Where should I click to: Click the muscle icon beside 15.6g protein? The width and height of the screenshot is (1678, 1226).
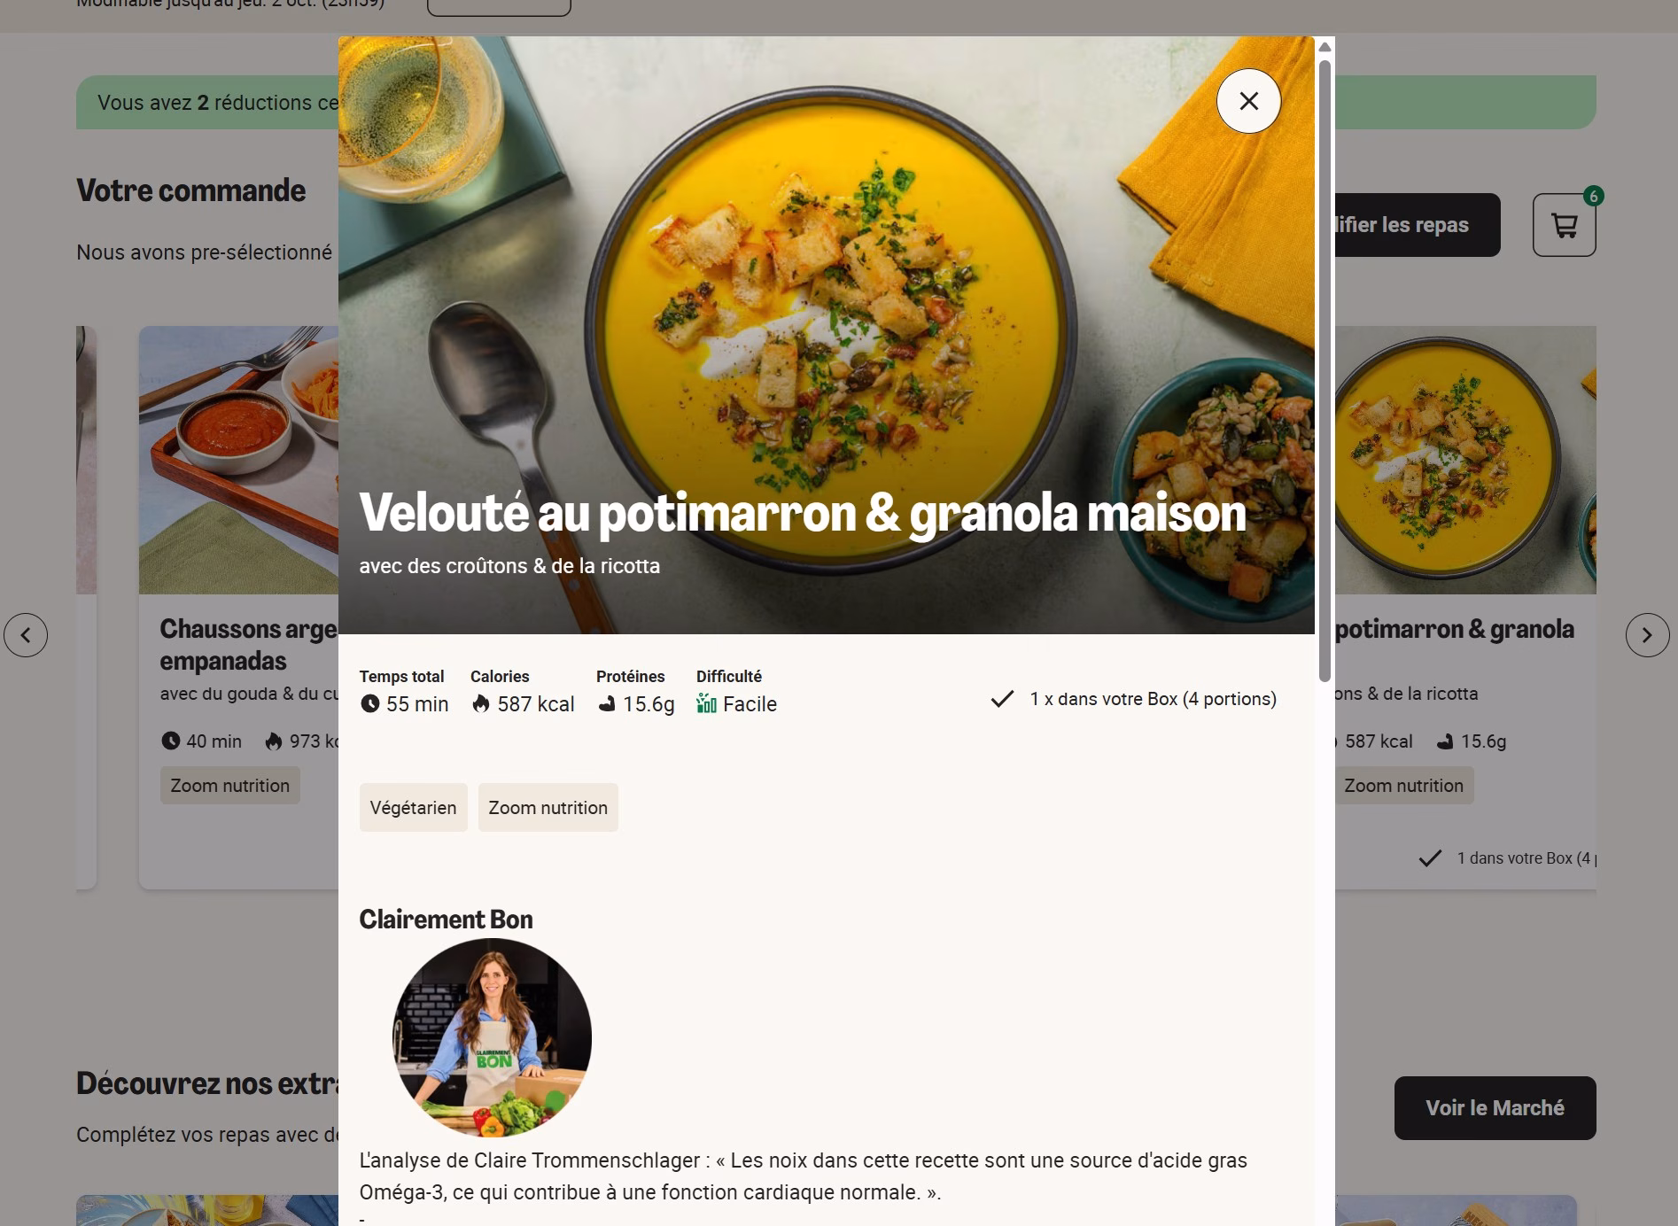point(607,704)
